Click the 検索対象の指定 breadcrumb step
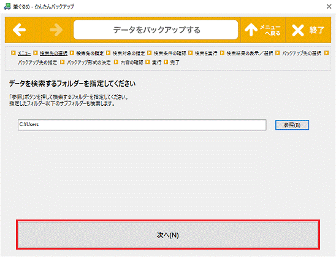 tap(129, 53)
